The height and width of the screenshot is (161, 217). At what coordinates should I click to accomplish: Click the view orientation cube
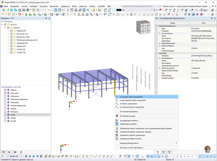coord(143,27)
